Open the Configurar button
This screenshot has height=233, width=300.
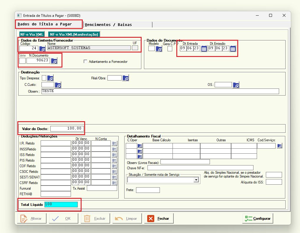[258, 219]
